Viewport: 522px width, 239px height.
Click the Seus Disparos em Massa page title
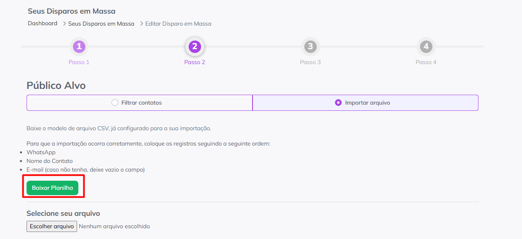coord(71,11)
